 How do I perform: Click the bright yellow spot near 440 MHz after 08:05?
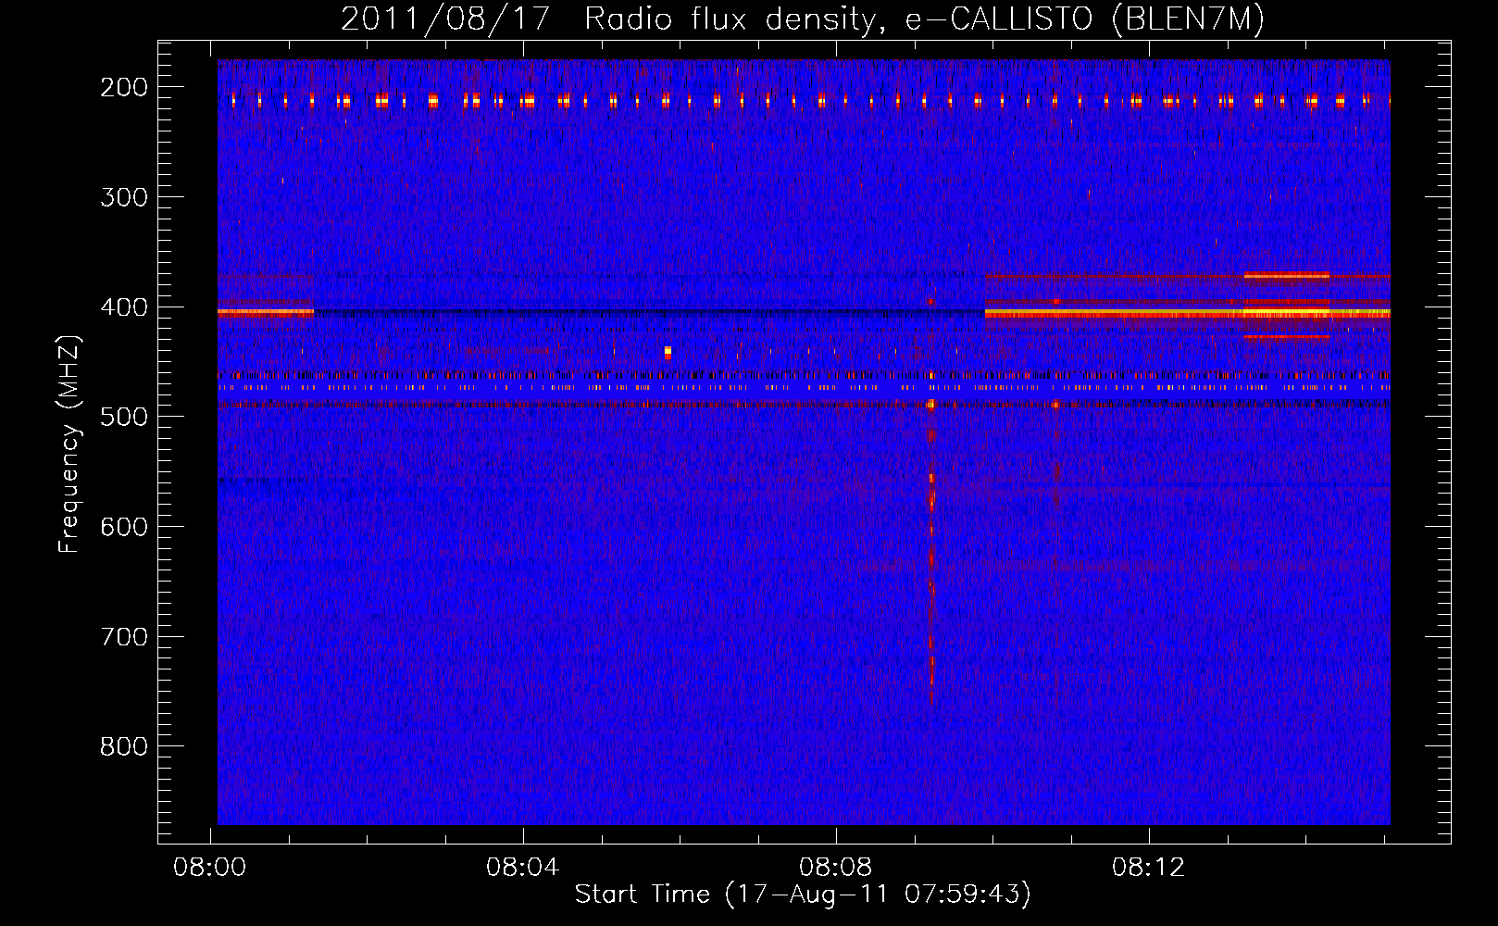pos(668,352)
